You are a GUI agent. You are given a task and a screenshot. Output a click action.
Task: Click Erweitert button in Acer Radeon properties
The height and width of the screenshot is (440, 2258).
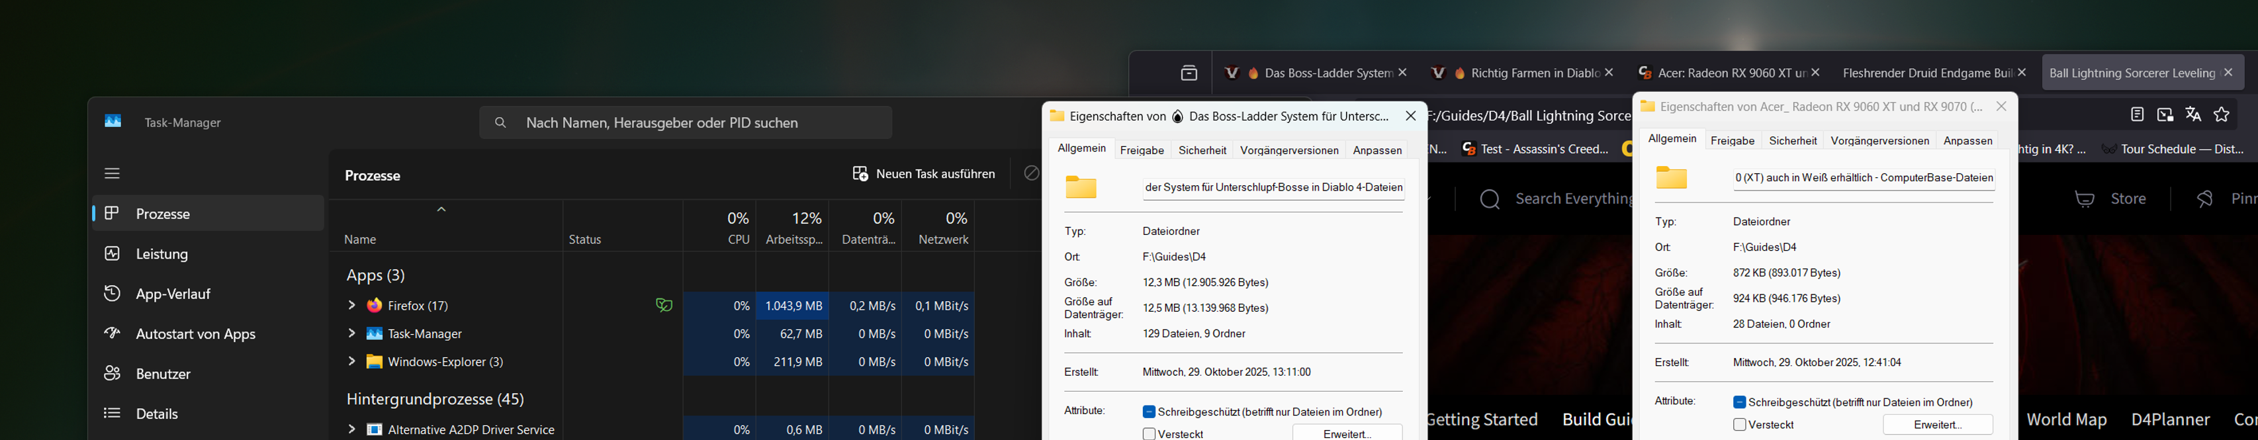click(1937, 424)
